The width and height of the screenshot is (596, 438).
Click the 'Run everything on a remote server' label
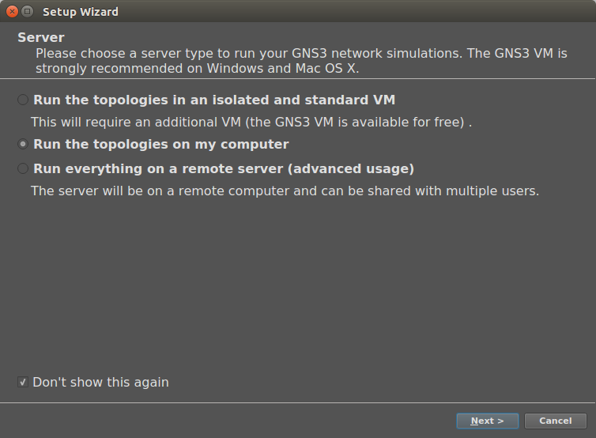coord(223,168)
